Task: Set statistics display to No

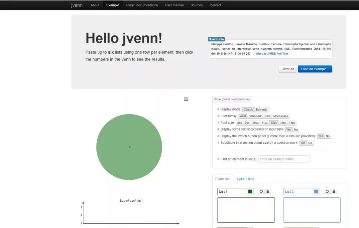Action: [x=296, y=129]
